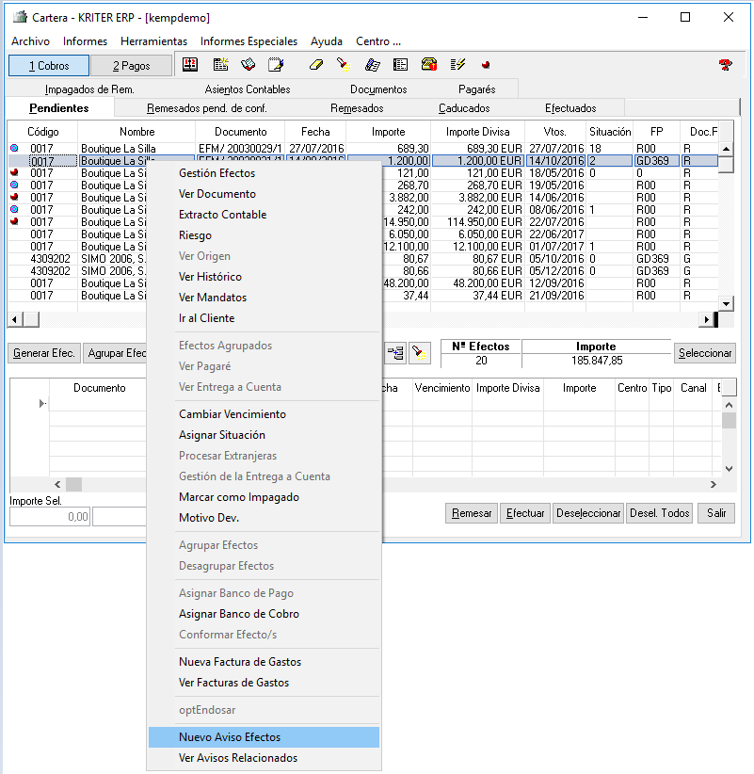This screenshot has width=754, height=774.
Task: Click the list sheet toolbar icon
Action: 400,65
